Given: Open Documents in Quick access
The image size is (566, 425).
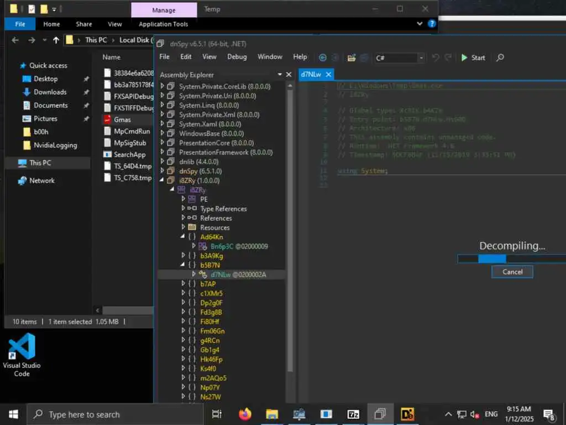Looking at the screenshot, I should (x=50, y=106).
